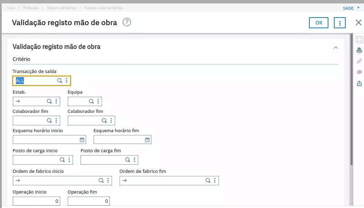
Task: Click search icon in Equipa field
Action: [x=91, y=101]
